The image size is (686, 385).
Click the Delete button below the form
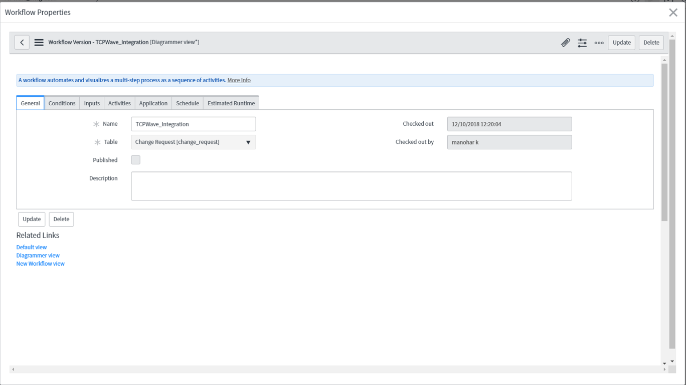pyautogui.click(x=61, y=219)
